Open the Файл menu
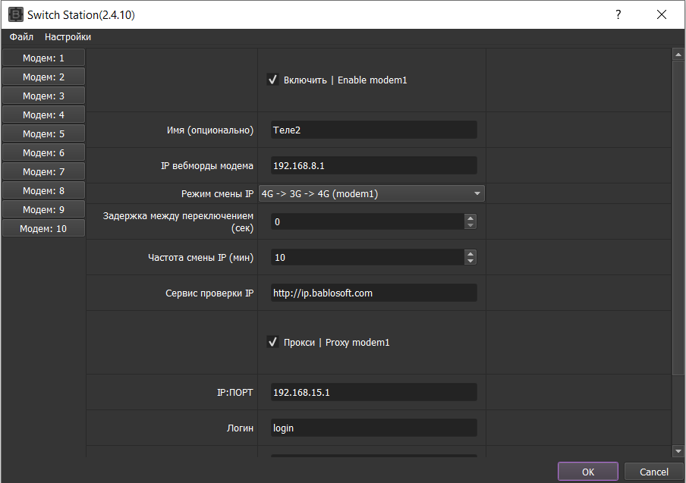The image size is (686, 483). 21,37
